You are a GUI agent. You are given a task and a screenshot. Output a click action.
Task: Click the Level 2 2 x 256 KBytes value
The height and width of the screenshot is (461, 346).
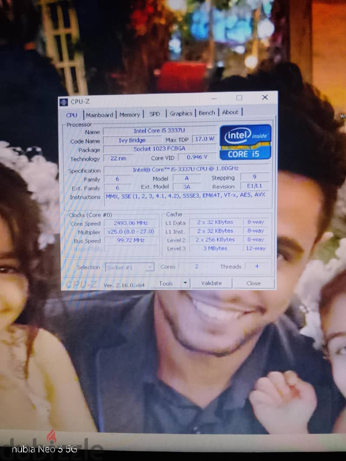(x=215, y=240)
